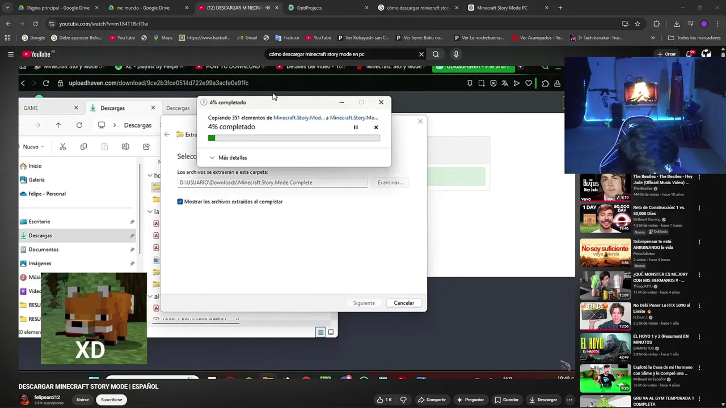Mute the DESCARGAR MINECRAFT tab audio
Screen dimensions: 726x408
pyautogui.click(x=268, y=8)
